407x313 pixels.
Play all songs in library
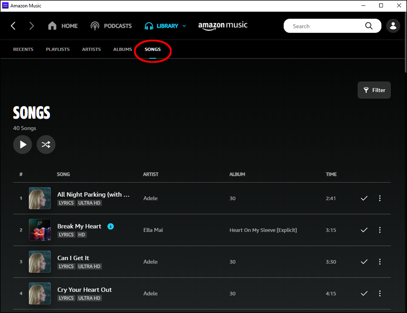click(23, 144)
